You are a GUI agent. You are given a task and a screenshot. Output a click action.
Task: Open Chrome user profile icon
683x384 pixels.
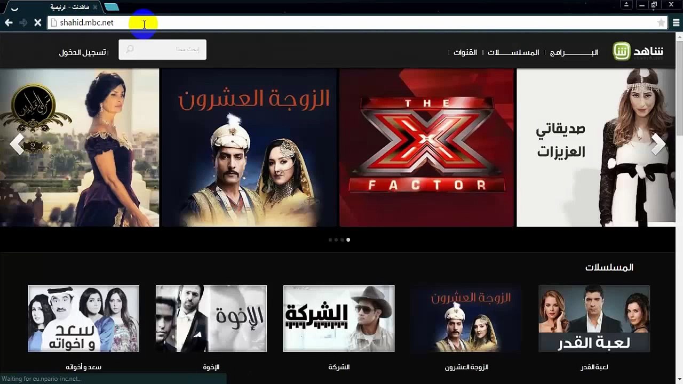point(628,4)
